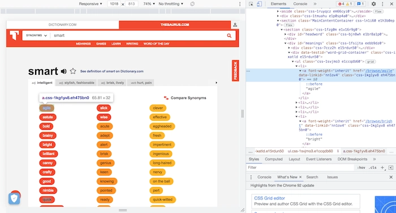
Task: Toggle the .cls classes button
Action: point(372,168)
